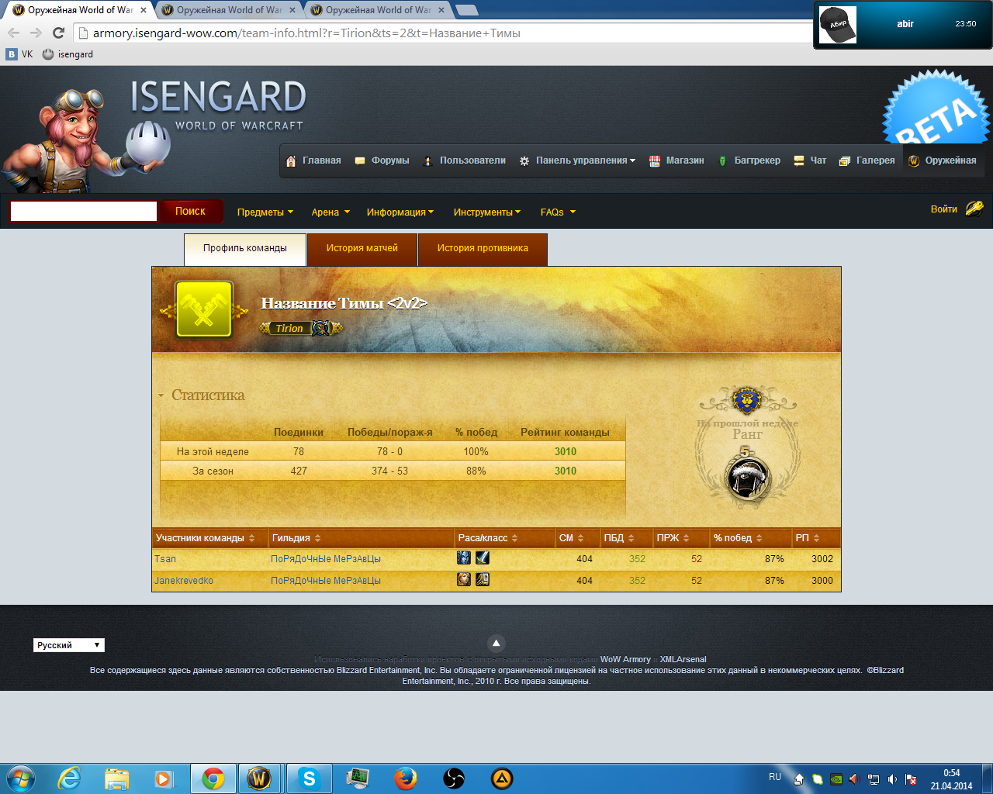Open Магазин in site navigation
Viewport: 993px width, 794px height.
(x=676, y=161)
